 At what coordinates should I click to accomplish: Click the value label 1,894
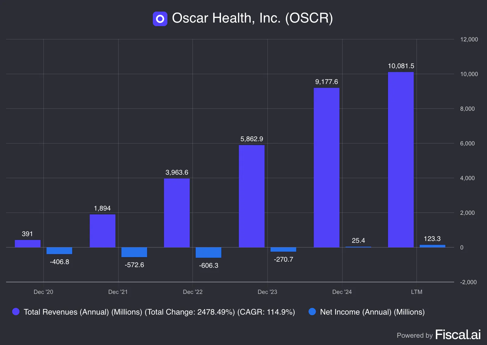(x=102, y=208)
